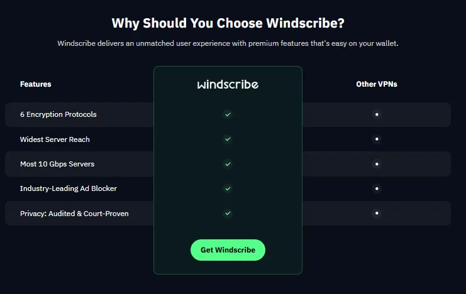Select the Widest Server Reach row label
The image size is (466, 294).
tap(59, 139)
